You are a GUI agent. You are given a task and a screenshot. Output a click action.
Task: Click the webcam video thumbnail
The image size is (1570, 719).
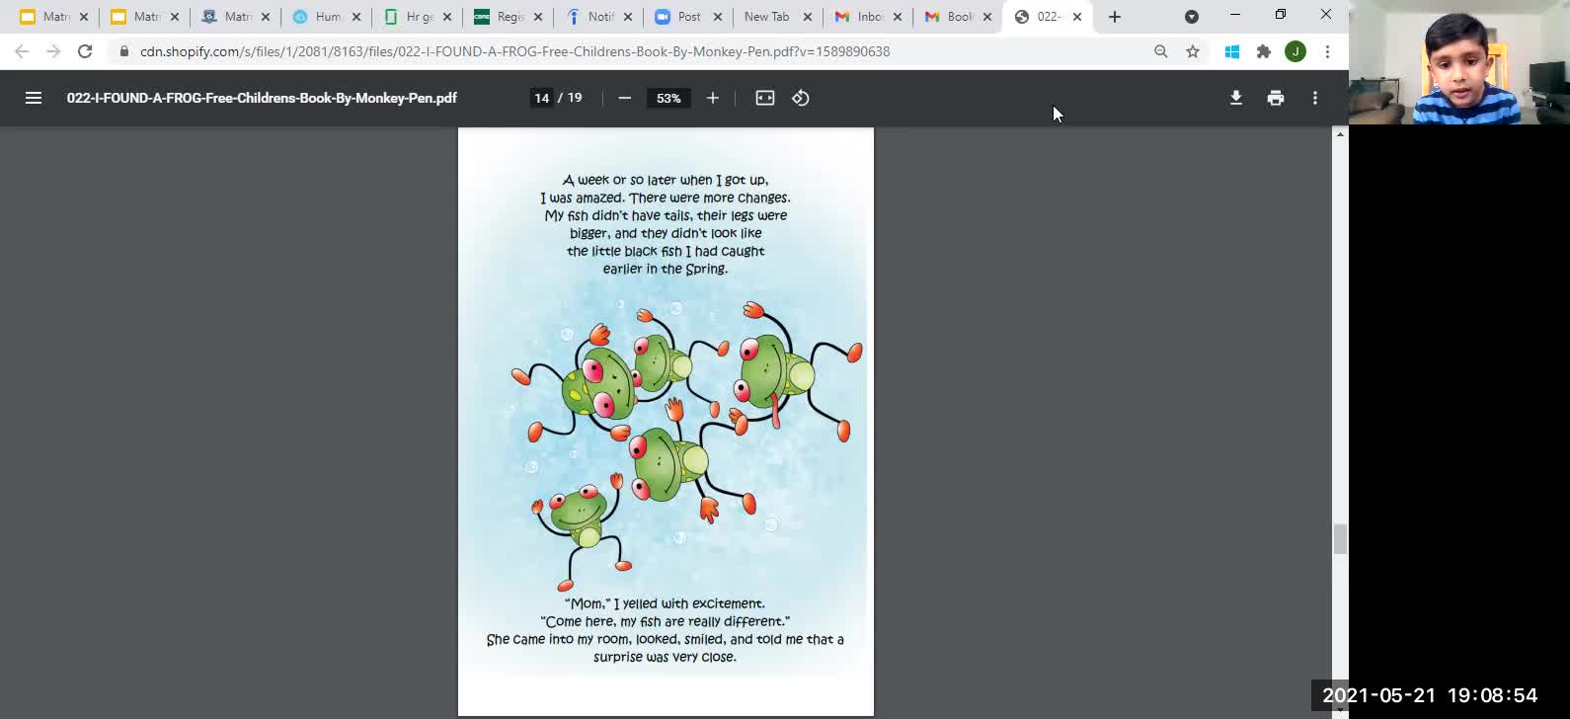coord(1459,62)
